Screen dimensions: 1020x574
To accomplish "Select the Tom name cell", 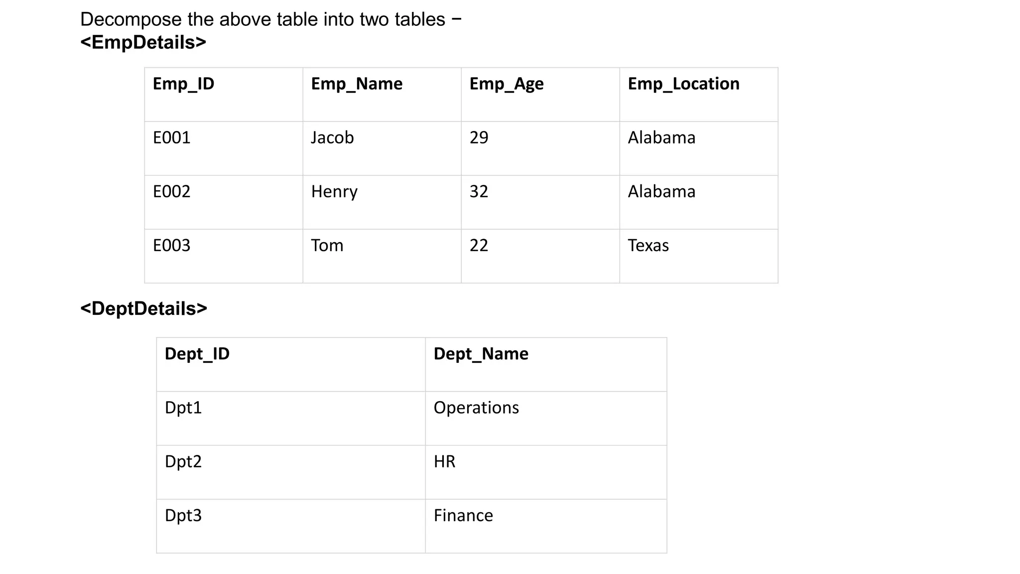I will pyautogui.click(x=327, y=245).
